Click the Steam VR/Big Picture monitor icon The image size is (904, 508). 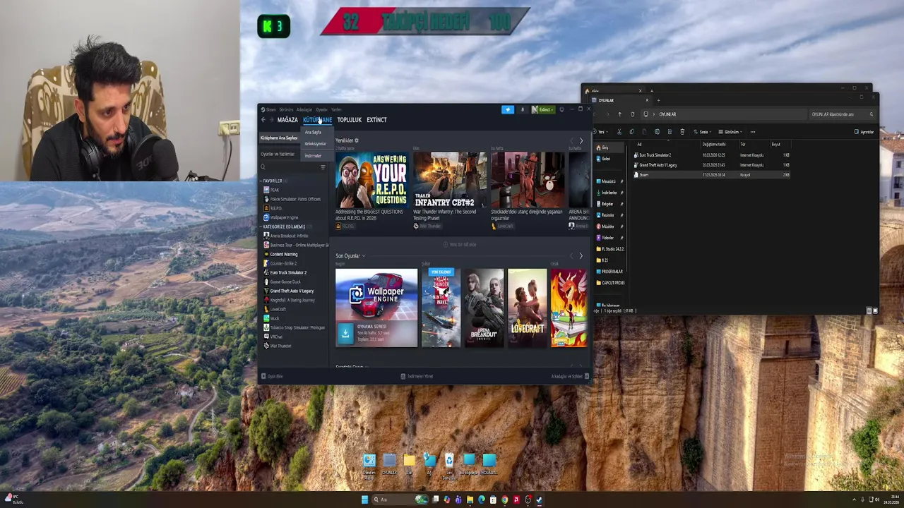(x=561, y=109)
